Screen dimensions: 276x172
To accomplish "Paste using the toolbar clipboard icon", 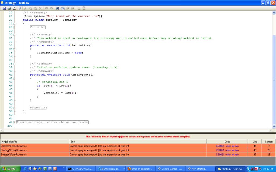I will pos(35,8).
